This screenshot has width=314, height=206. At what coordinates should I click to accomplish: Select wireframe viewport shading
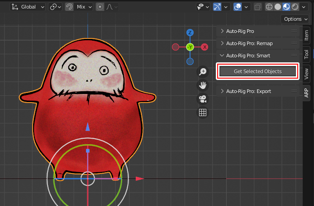[270, 7]
